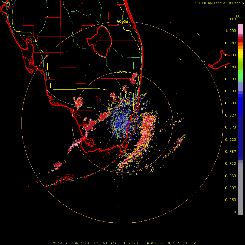
Task: Click the 0.307 scale value
Action: point(231,188)
